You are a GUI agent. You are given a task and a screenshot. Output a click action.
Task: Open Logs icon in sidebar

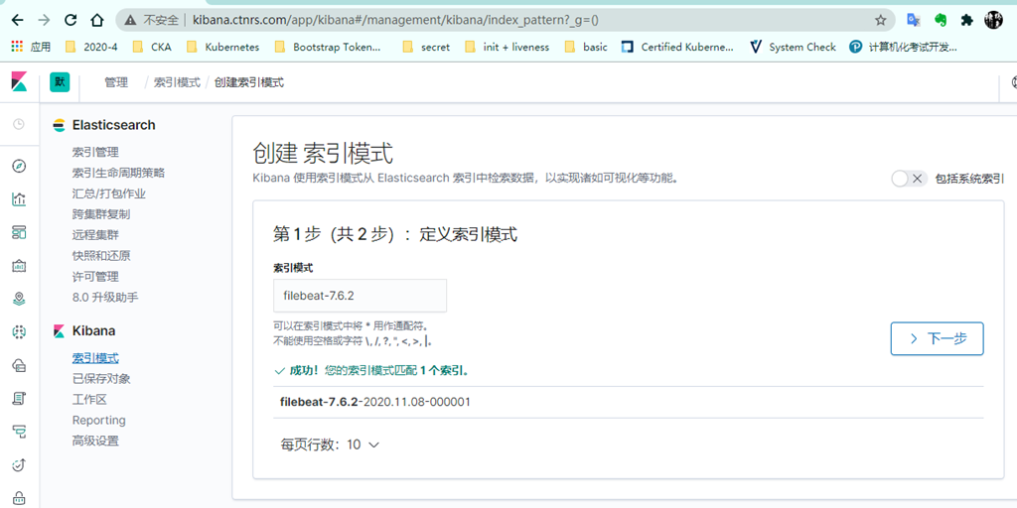pyautogui.click(x=20, y=398)
